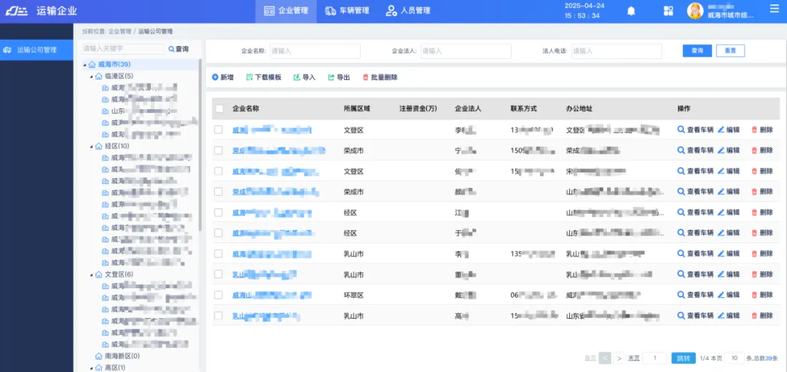Collapse the 文登区(6) tree node
787x372 pixels.
[92, 274]
